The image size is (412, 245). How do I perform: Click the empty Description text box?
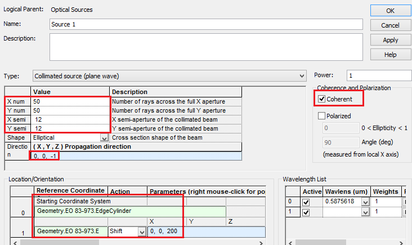pyautogui.click(x=206, y=47)
